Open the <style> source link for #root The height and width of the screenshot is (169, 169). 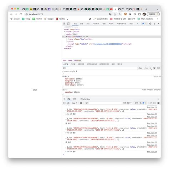[157, 76]
